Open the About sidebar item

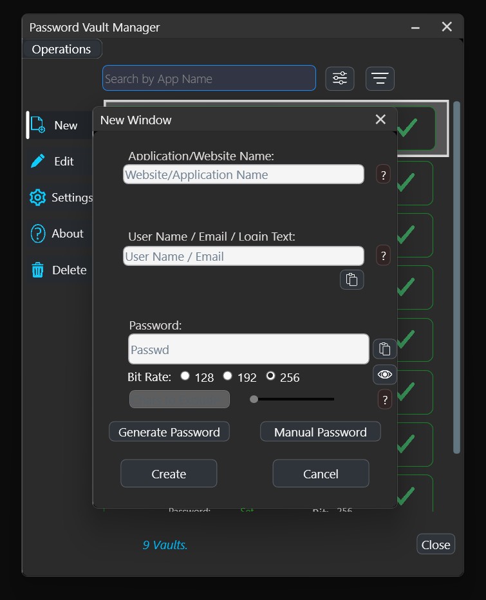click(x=59, y=234)
